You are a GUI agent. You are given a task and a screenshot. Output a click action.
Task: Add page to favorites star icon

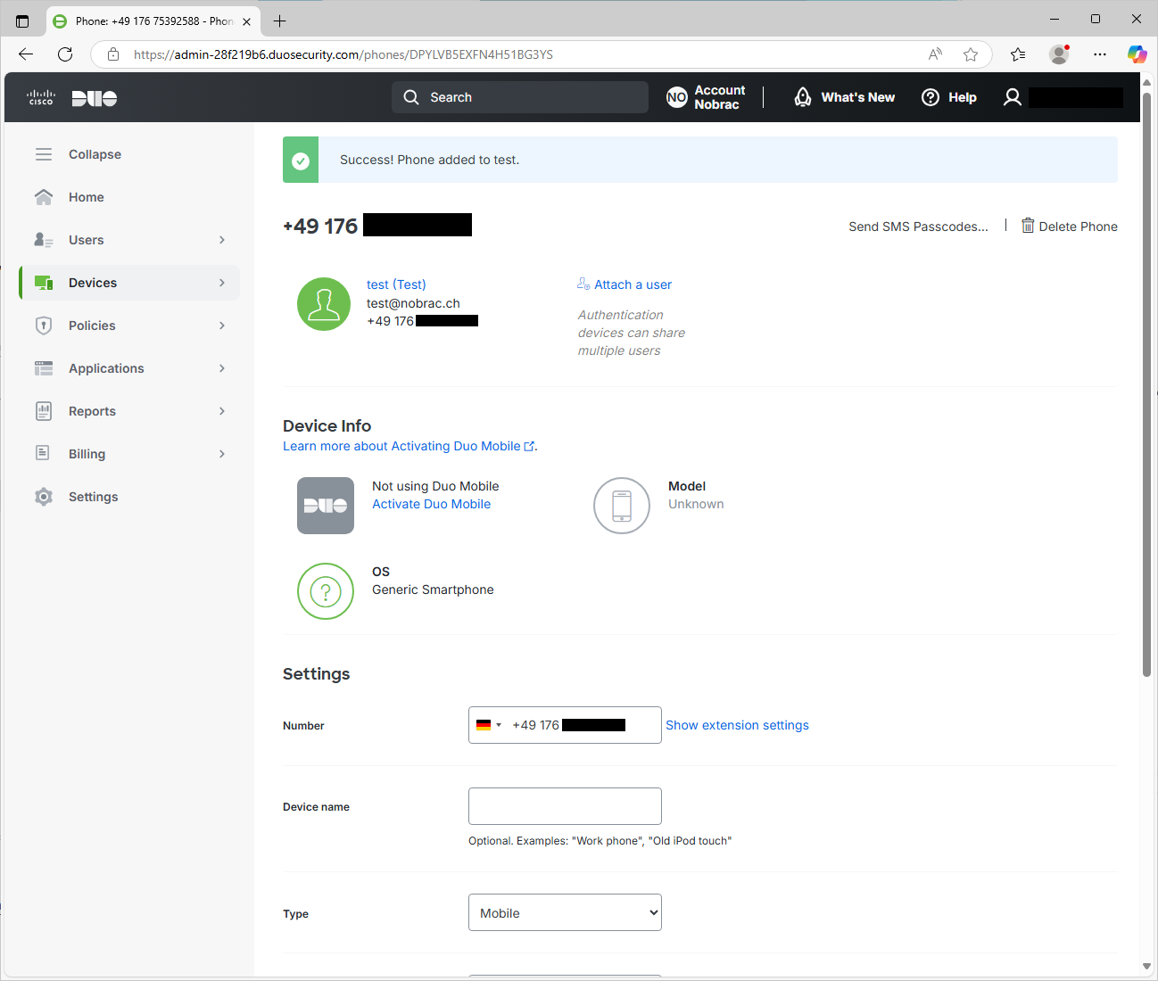[971, 54]
